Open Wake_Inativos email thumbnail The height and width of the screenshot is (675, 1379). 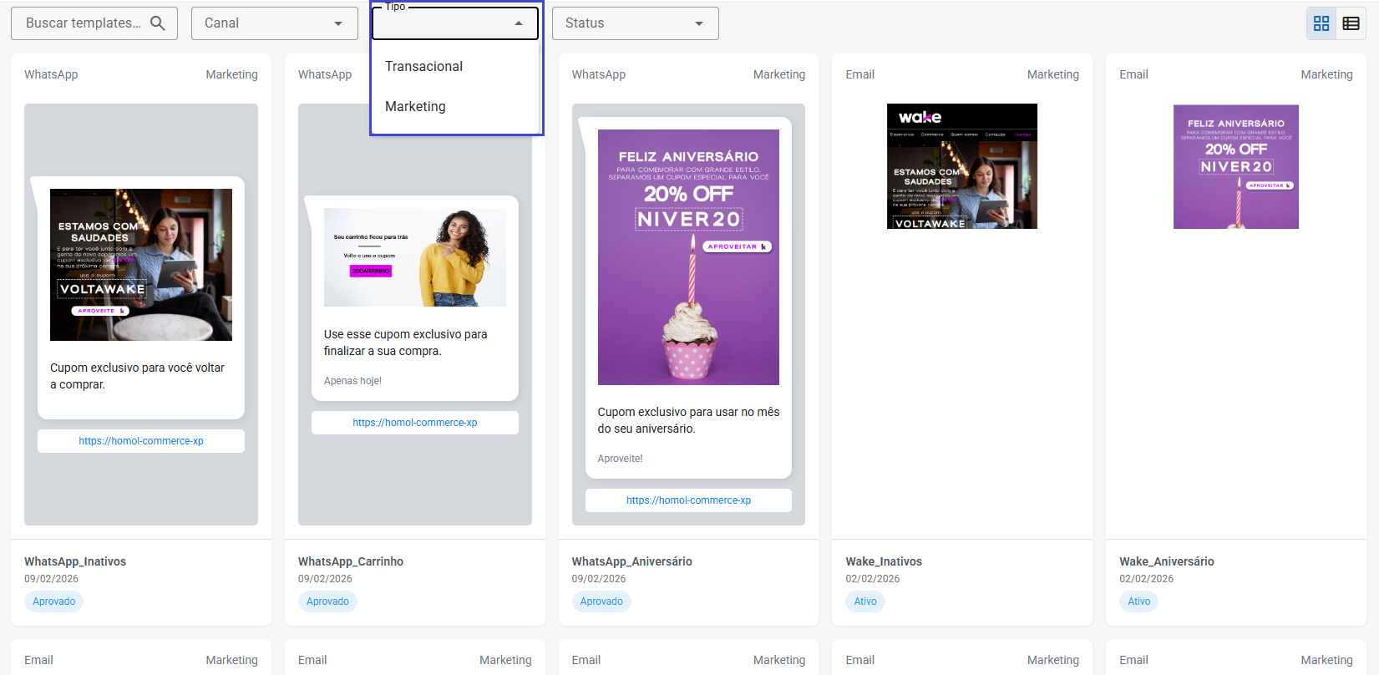pyautogui.click(x=961, y=166)
